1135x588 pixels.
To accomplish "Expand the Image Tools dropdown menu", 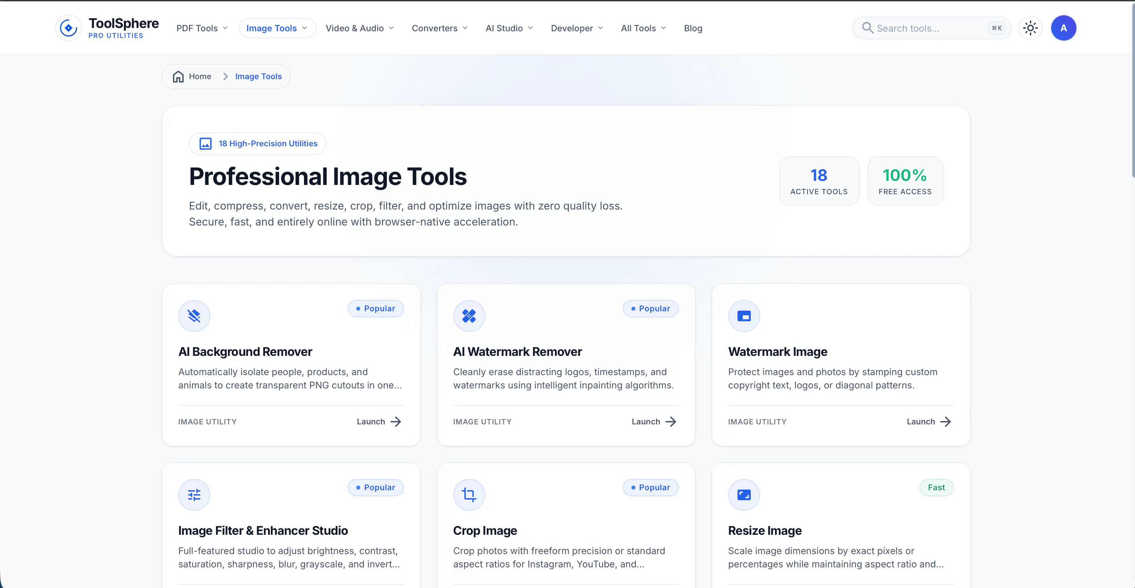I will [x=277, y=28].
